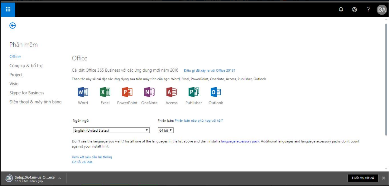
Task: Open the account avatar menu
Action: coord(382,10)
